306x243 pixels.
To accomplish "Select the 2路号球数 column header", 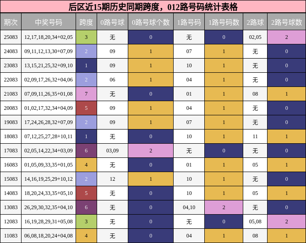I will pyautogui.click(x=286, y=22).
